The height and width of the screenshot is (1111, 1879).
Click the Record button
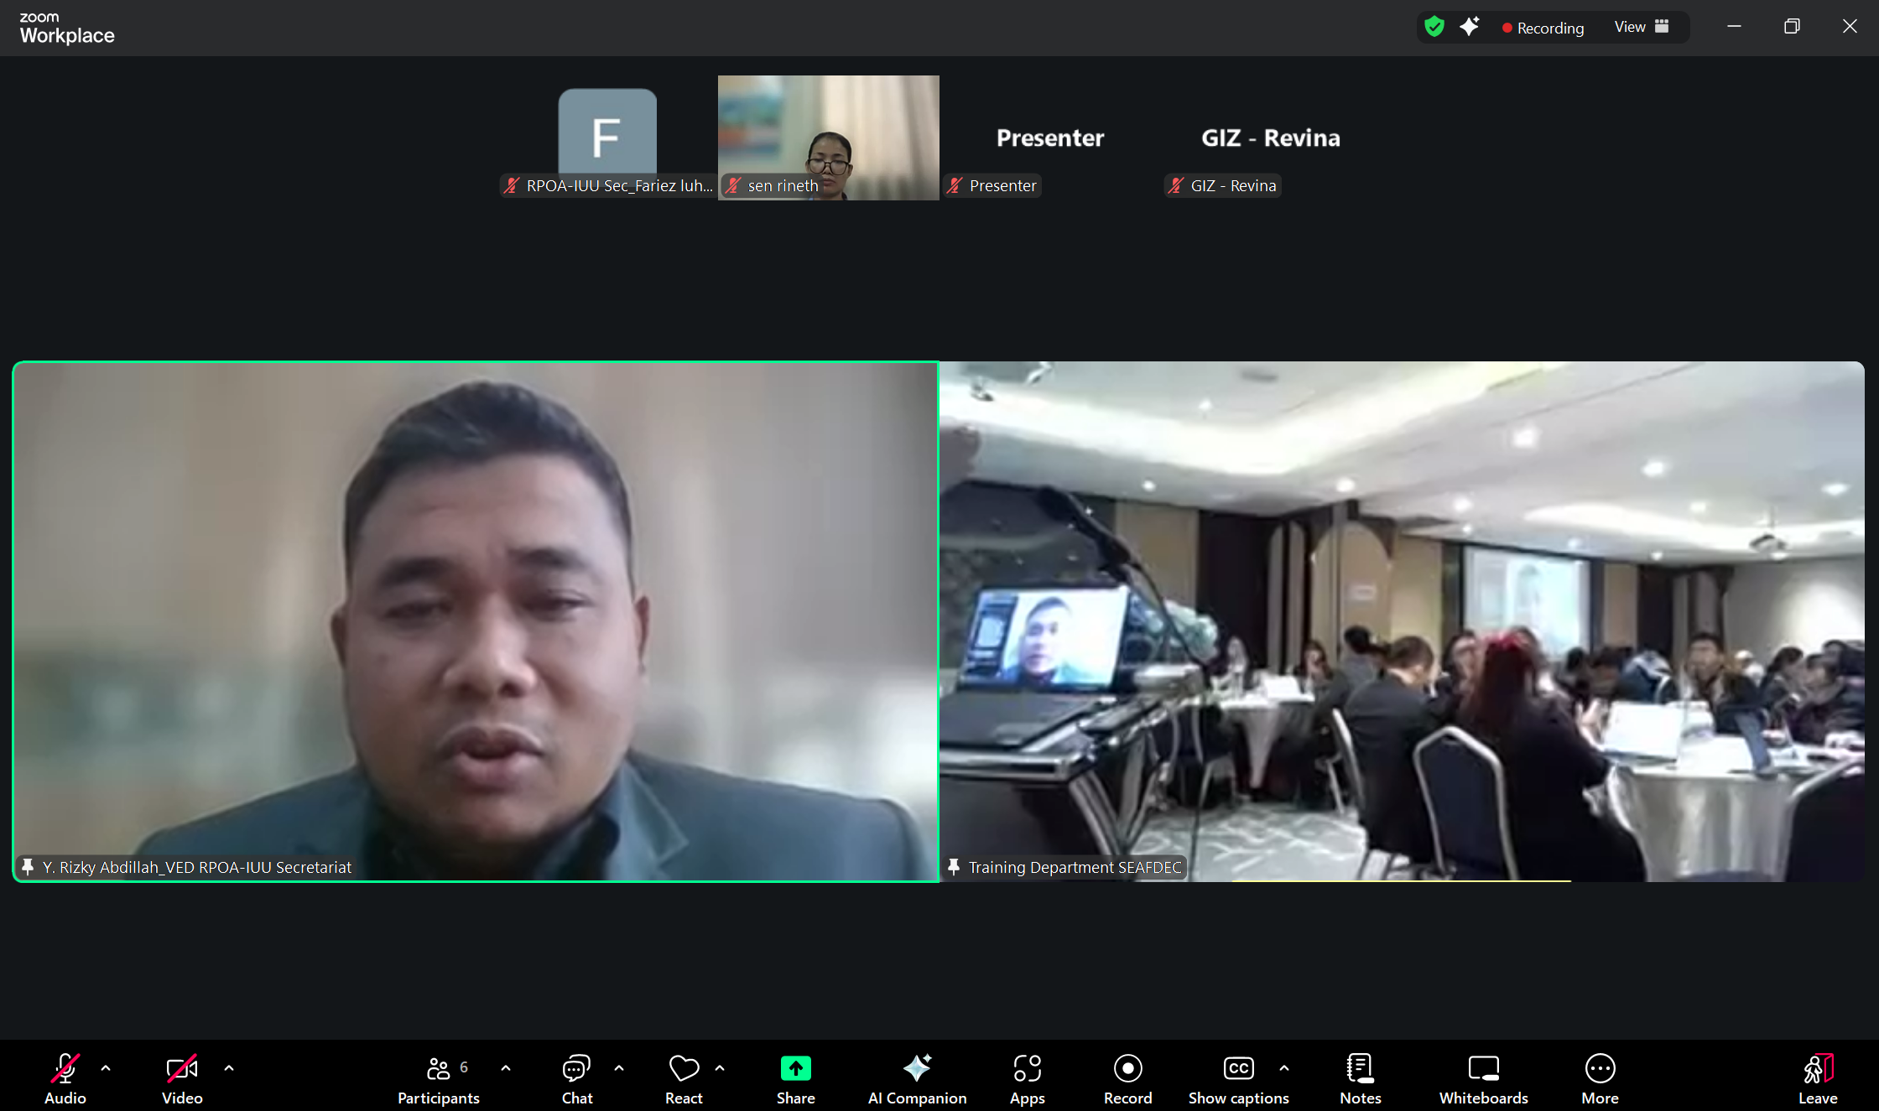(x=1127, y=1078)
